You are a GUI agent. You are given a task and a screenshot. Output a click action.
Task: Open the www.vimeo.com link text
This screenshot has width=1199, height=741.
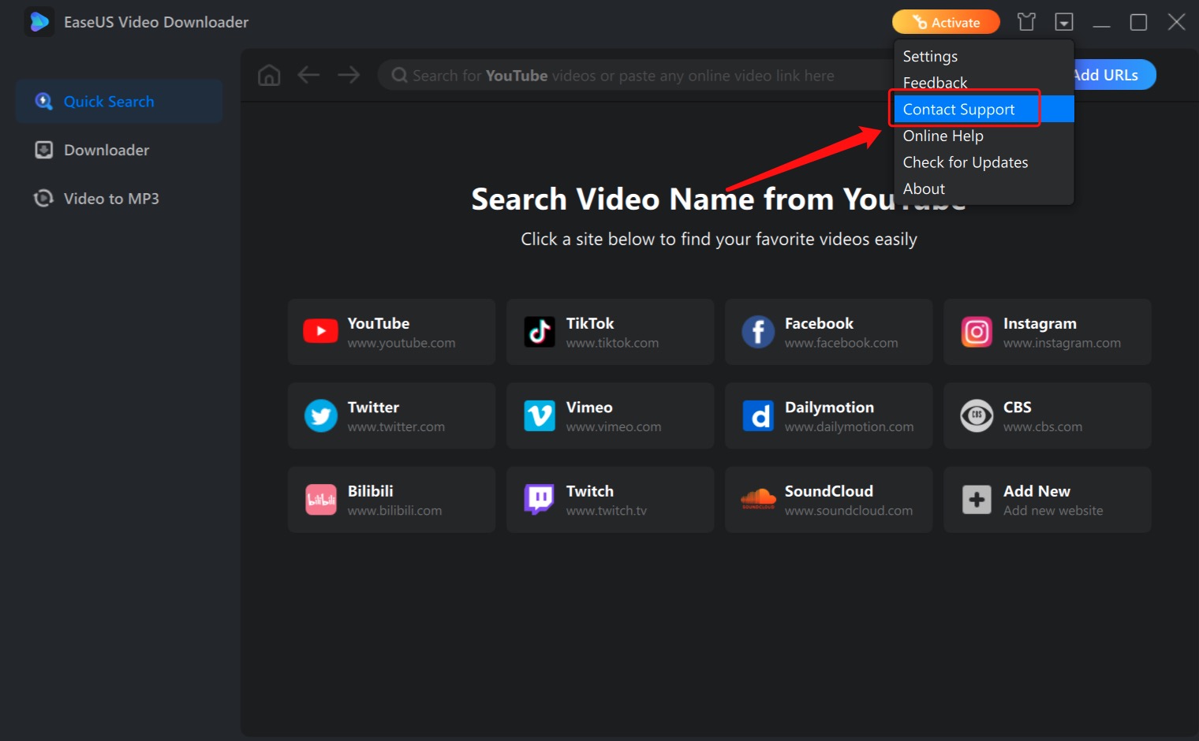pyautogui.click(x=614, y=426)
